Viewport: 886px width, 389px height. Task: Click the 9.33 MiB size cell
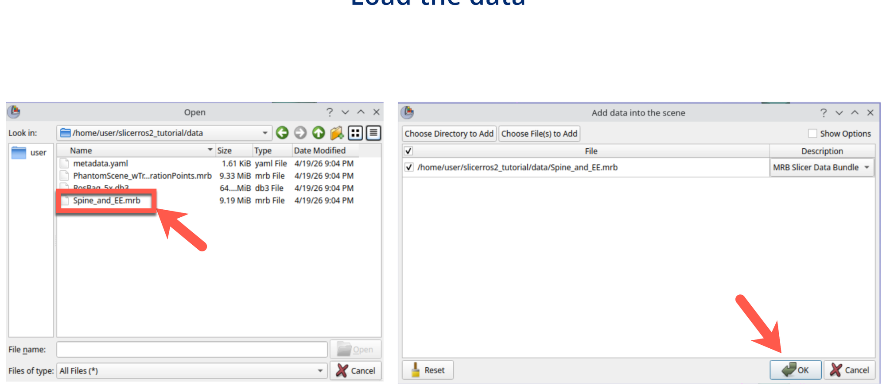point(235,176)
